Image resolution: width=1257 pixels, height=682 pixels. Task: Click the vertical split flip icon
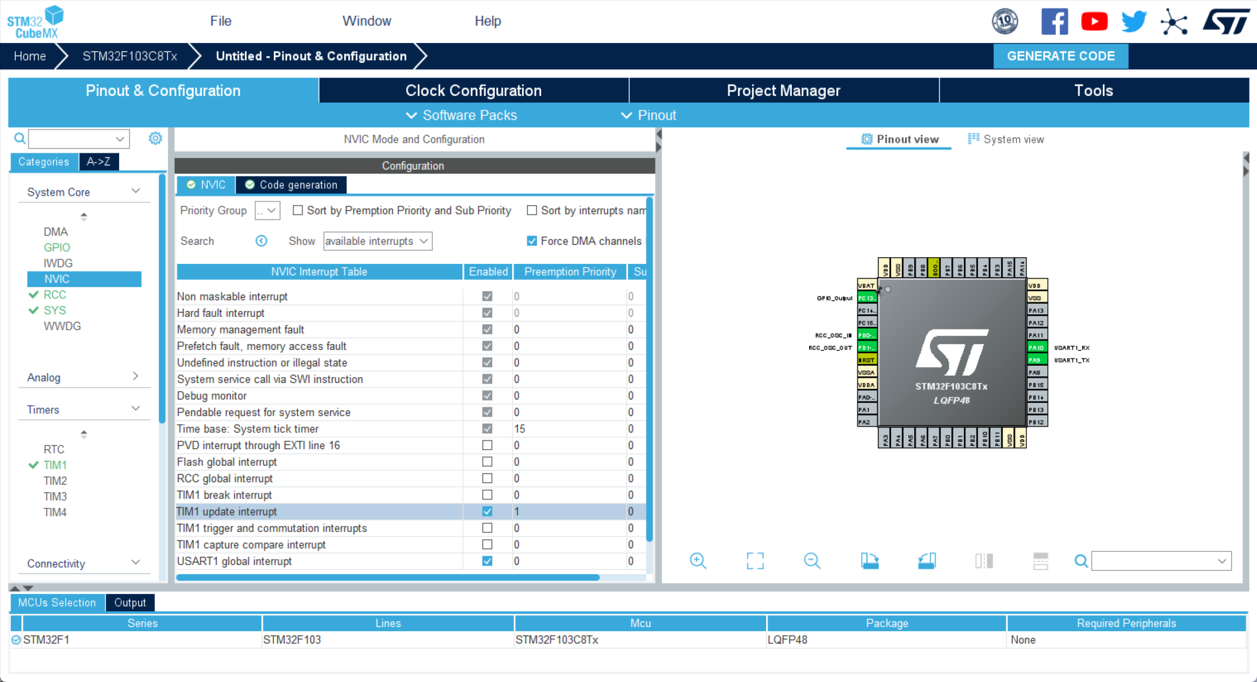point(984,561)
